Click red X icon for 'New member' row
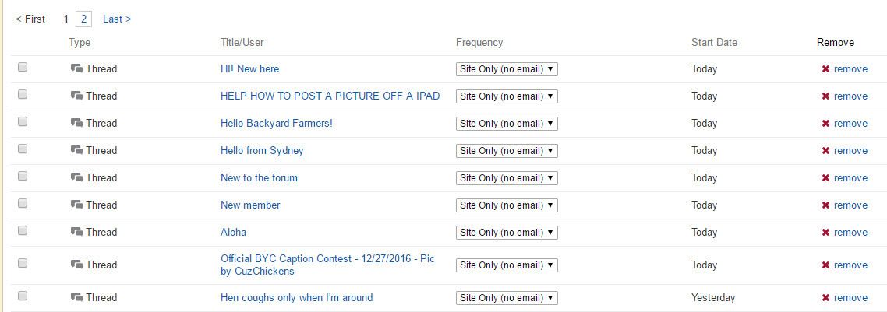 (x=825, y=205)
